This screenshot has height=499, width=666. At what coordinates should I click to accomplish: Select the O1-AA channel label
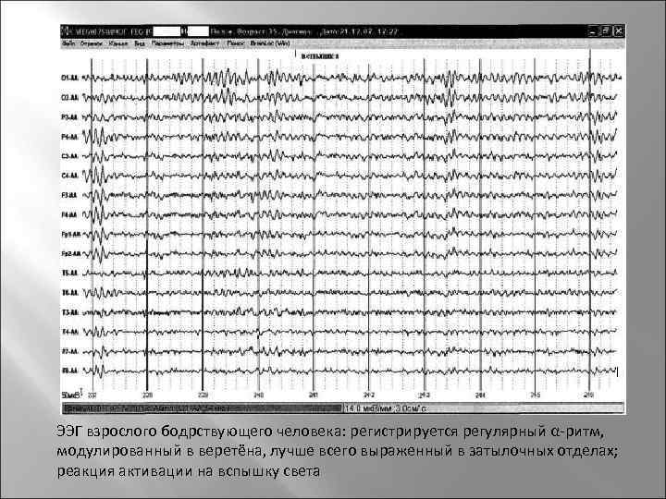(x=69, y=78)
